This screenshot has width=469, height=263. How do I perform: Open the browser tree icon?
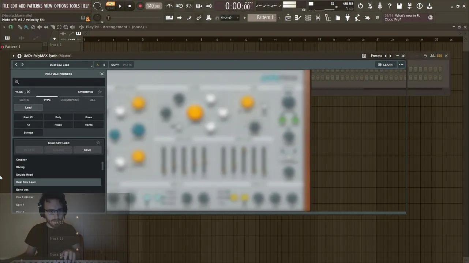point(328,18)
